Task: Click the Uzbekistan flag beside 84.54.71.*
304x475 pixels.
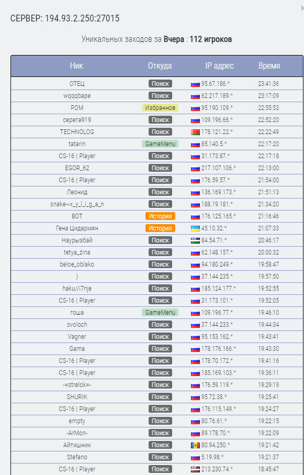Action: (x=195, y=240)
